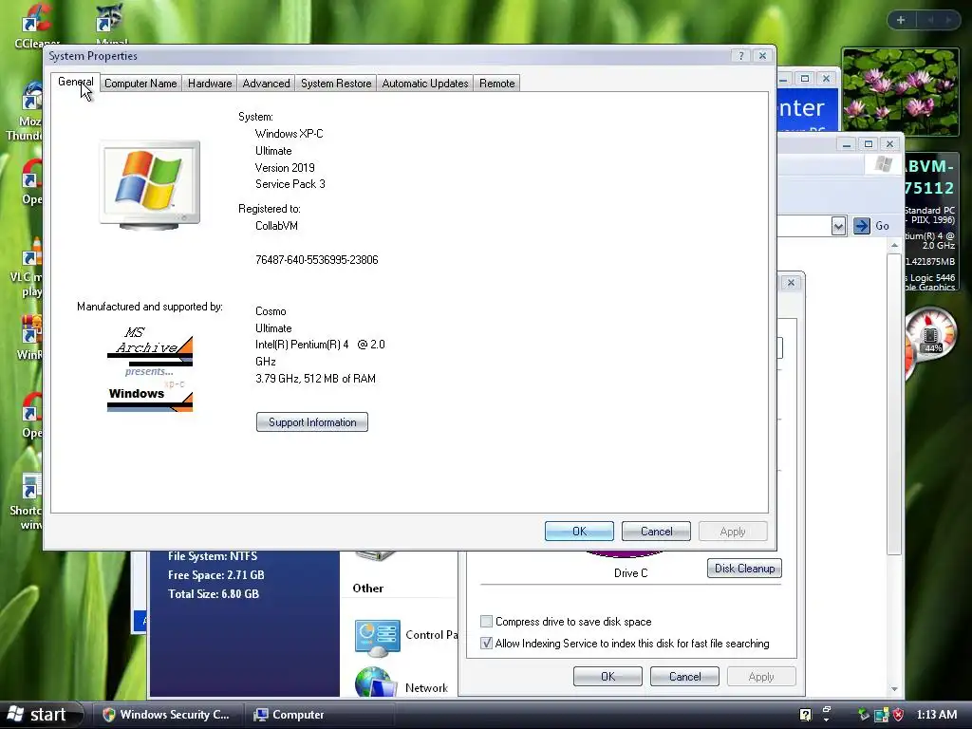The width and height of the screenshot is (972, 729).
Task: Close the System Properties dialog
Action: click(762, 56)
